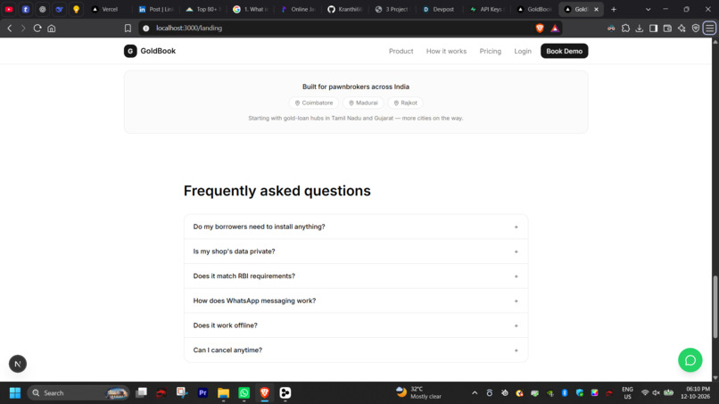Open the Pricing nav link

point(490,51)
